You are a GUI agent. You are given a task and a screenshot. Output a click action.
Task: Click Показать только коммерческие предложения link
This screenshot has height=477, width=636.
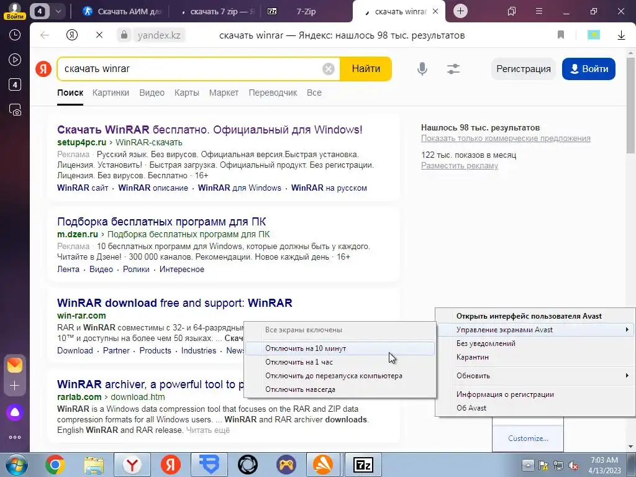pos(506,139)
